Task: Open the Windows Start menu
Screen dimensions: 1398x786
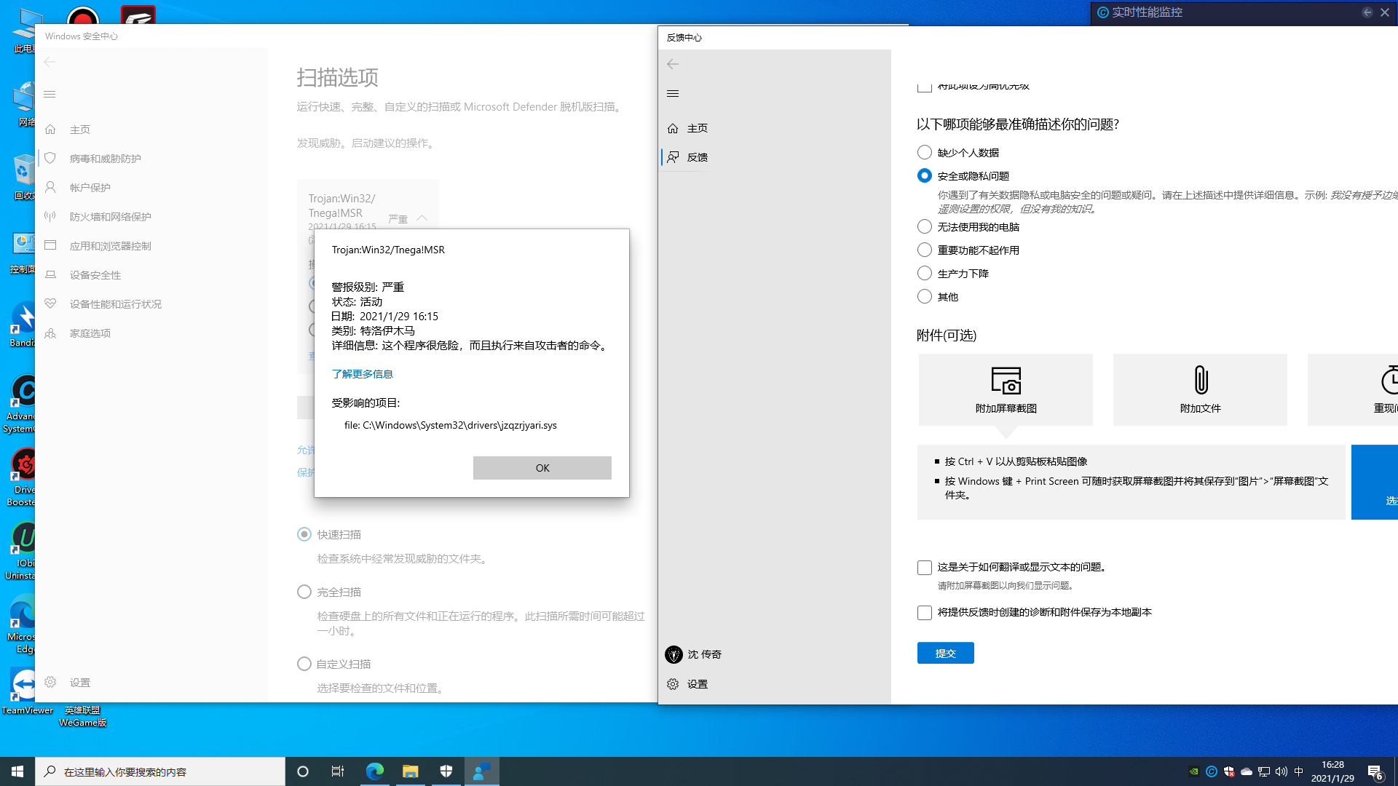Action: (x=17, y=771)
